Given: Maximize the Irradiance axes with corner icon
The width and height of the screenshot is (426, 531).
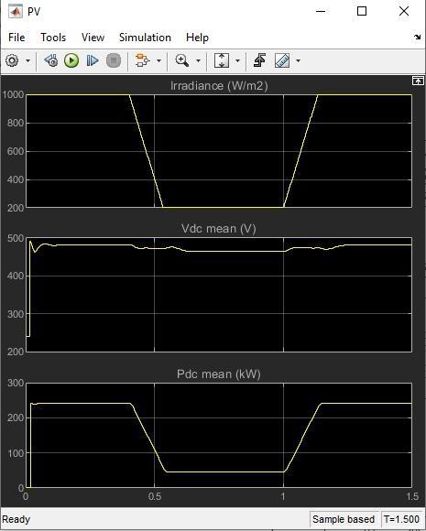Looking at the screenshot, I should click(418, 81).
